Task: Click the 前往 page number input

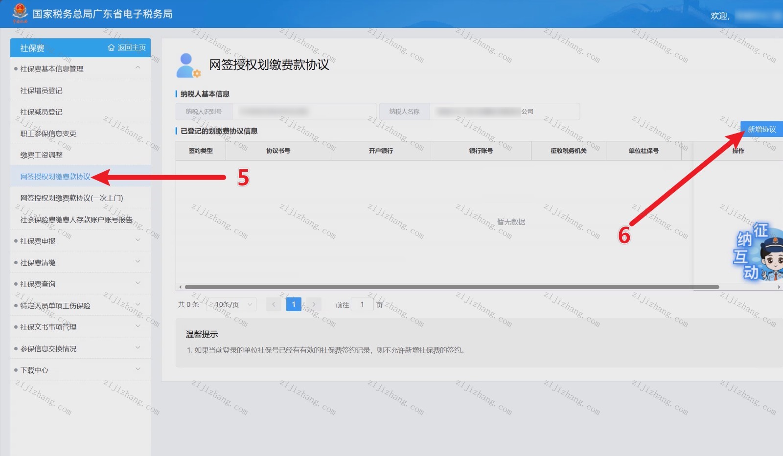Action: coord(362,304)
